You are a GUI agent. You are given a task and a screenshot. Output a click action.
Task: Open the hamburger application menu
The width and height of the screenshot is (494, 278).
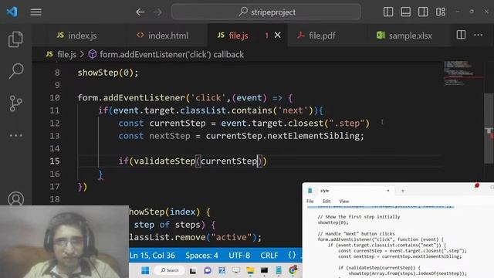click(x=36, y=12)
